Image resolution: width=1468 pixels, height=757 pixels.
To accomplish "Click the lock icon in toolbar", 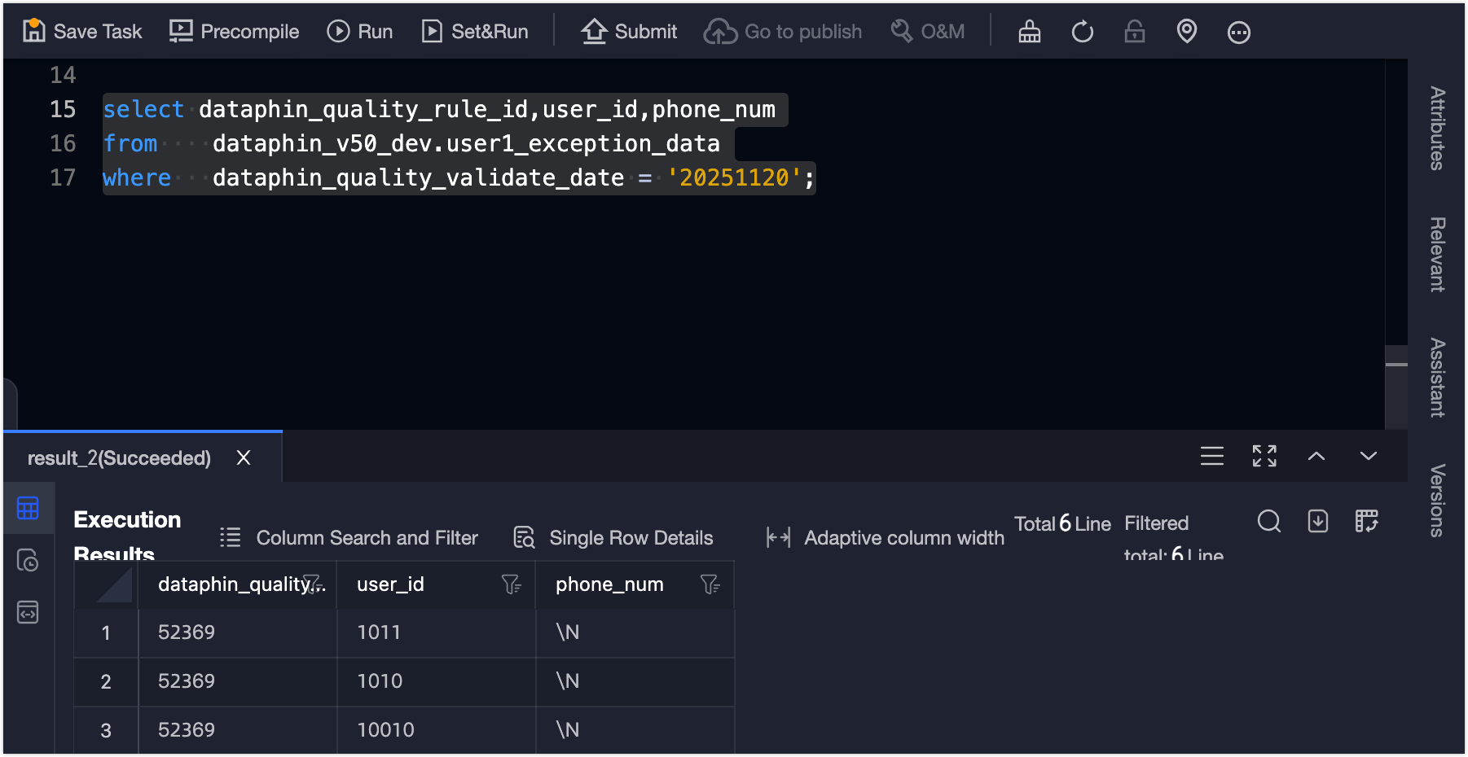I will [1135, 32].
